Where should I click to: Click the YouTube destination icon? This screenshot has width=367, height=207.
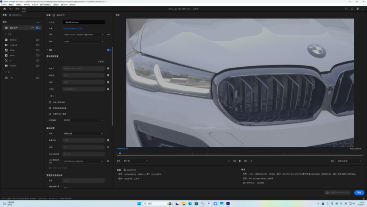pyautogui.click(x=6, y=66)
